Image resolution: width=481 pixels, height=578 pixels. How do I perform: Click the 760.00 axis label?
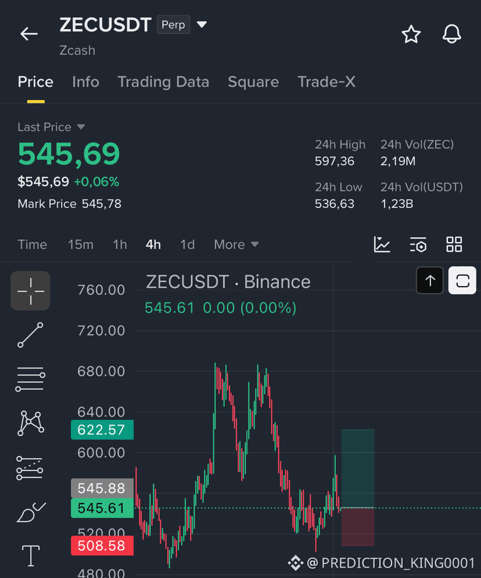tap(101, 290)
